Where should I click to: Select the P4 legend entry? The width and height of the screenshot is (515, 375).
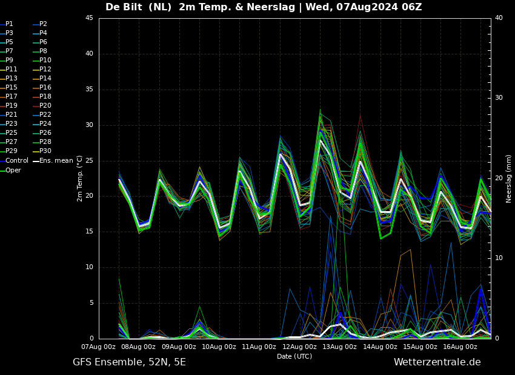tap(44, 33)
